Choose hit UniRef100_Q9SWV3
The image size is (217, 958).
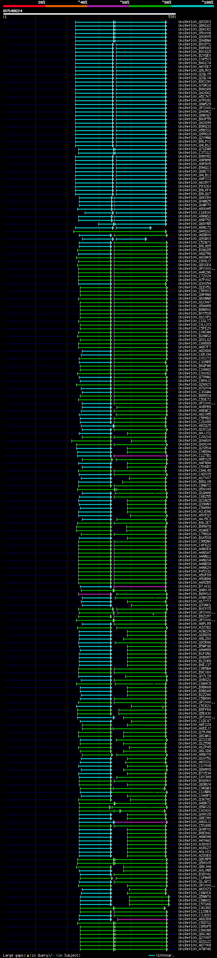(x=195, y=239)
